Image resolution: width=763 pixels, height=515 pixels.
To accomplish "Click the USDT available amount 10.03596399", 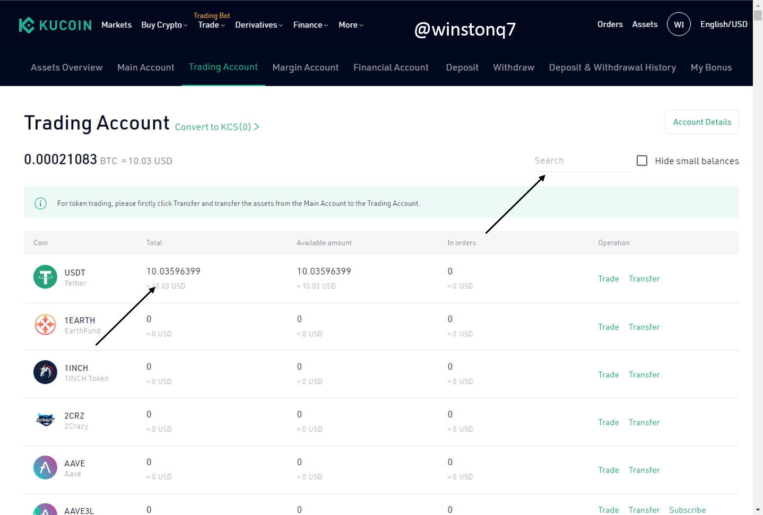I will click(324, 272).
